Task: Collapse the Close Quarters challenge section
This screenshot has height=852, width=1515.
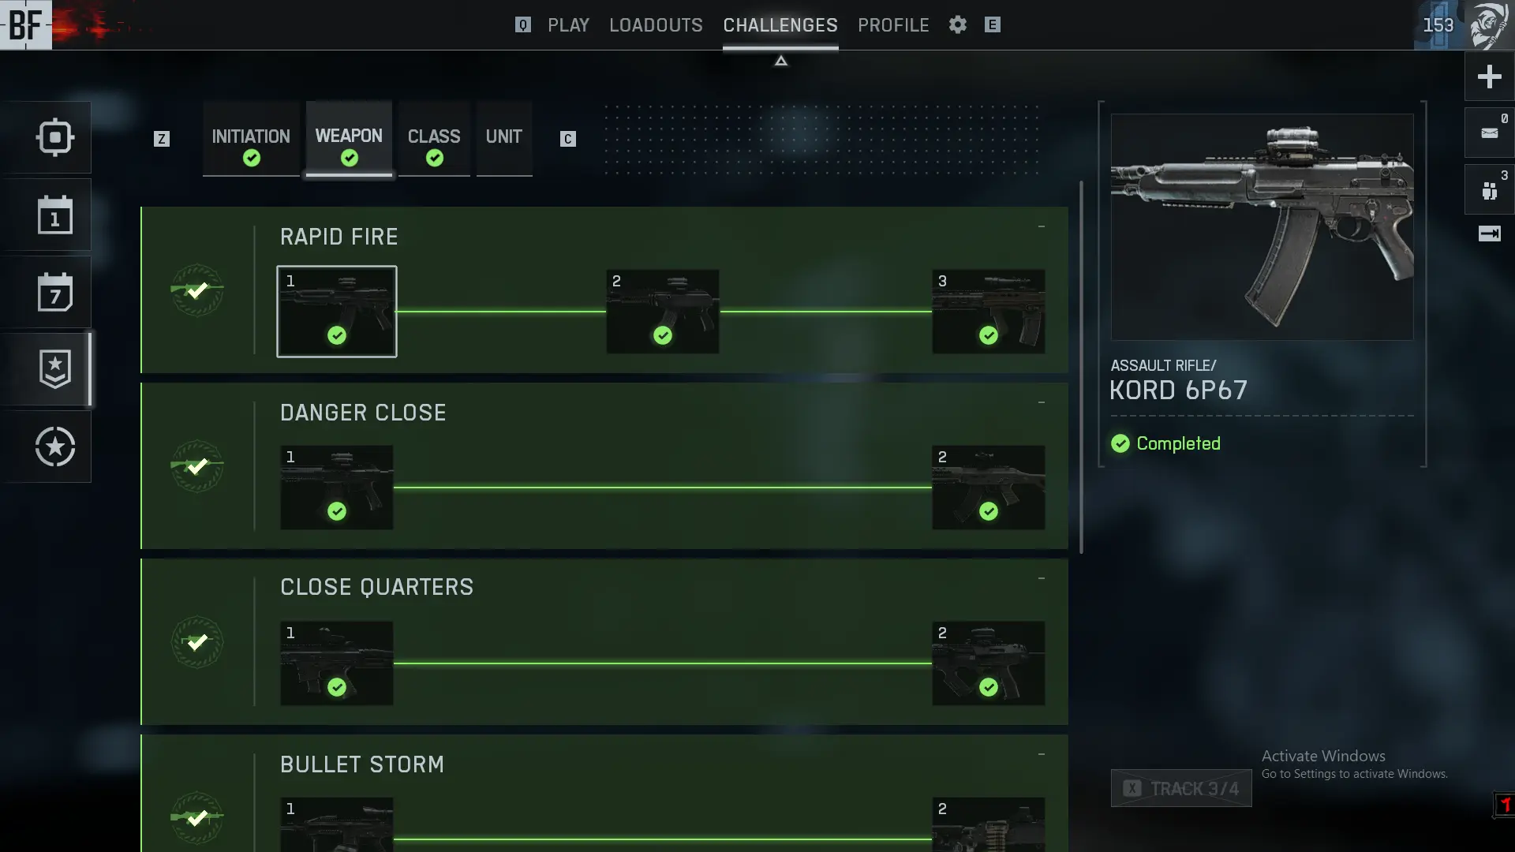Action: 1042,579
